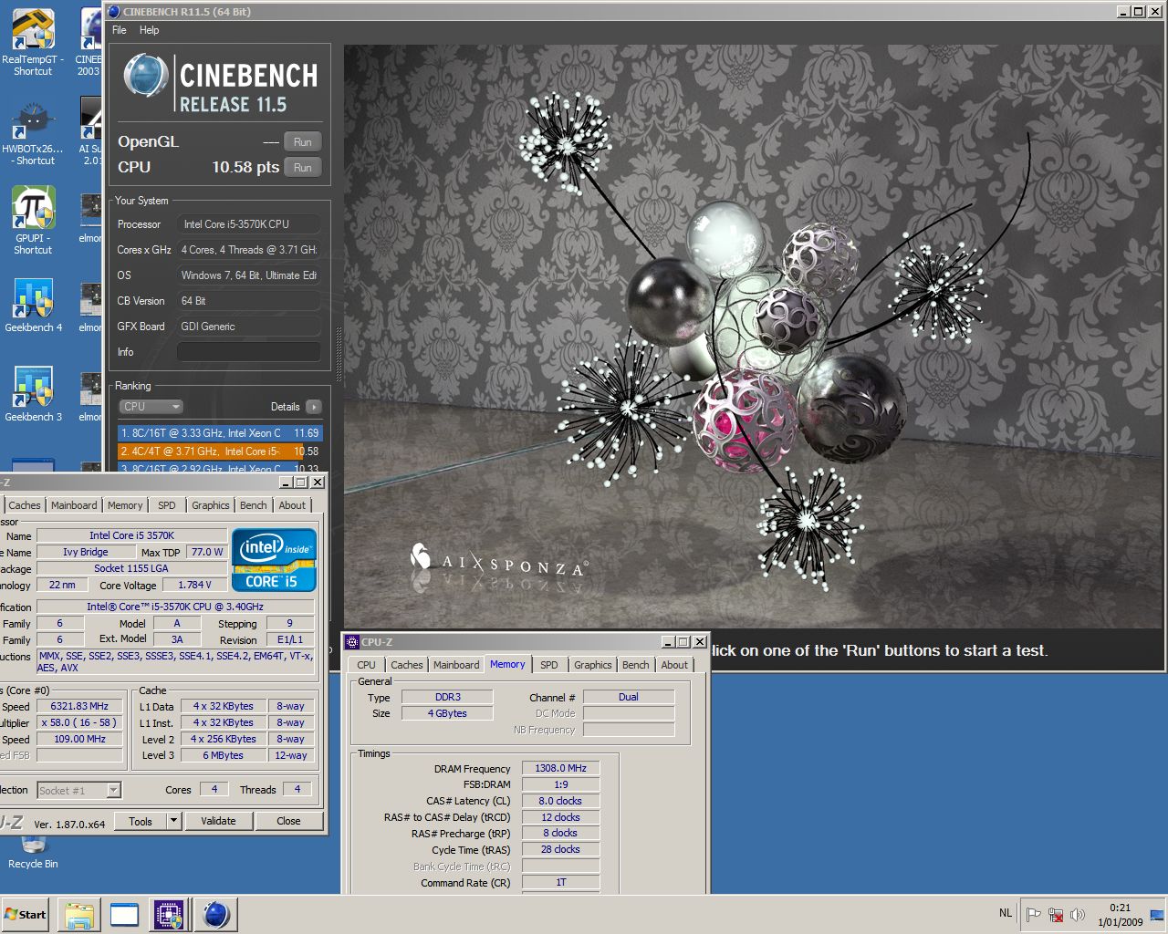This screenshot has width=1168, height=934.
Task: Open Help menu in Cinebench
Action: [149, 30]
